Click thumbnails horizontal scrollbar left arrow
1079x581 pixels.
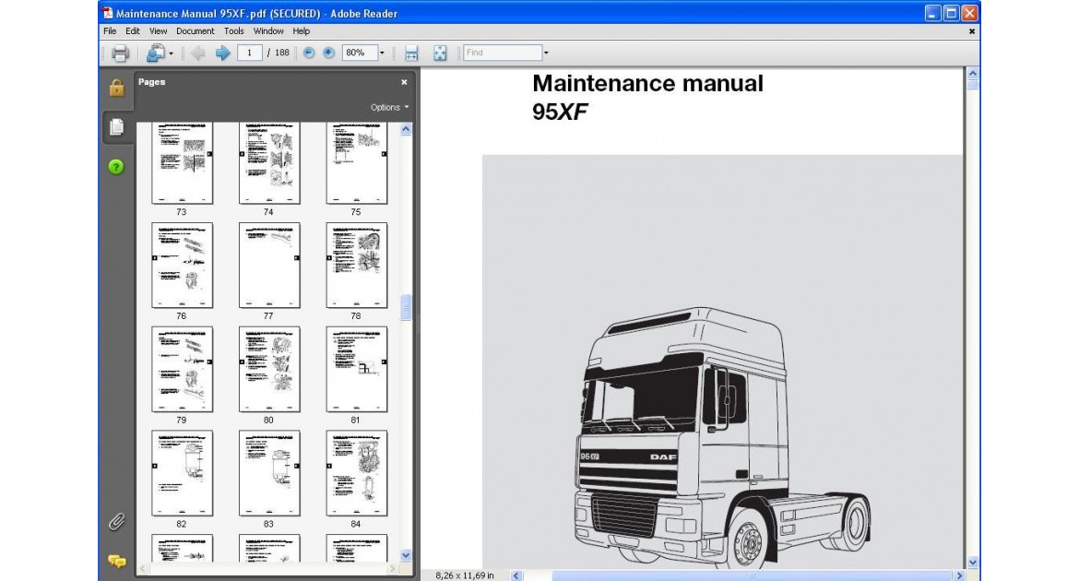(x=143, y=569)
